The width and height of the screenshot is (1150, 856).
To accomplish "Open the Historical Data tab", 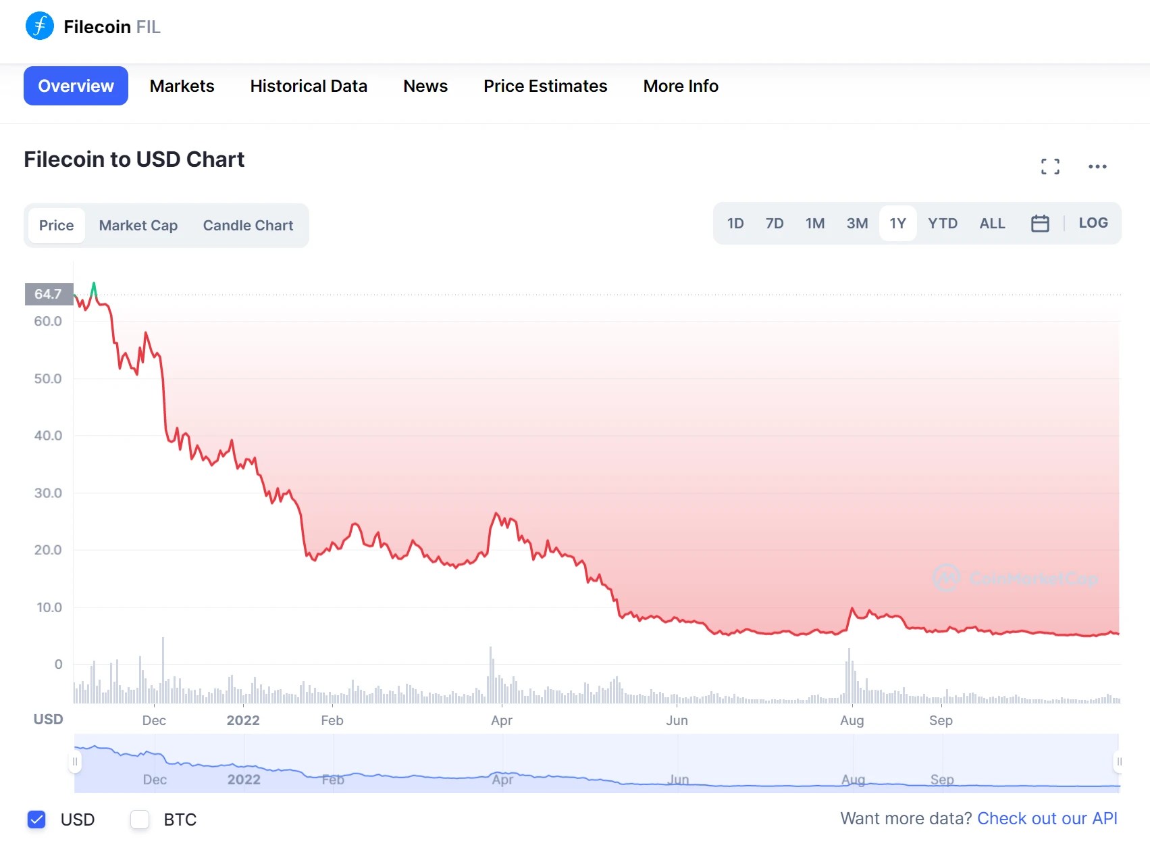I will pos(309,86).
